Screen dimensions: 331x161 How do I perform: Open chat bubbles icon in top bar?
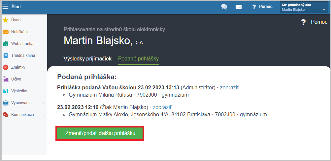click(224, 7)
